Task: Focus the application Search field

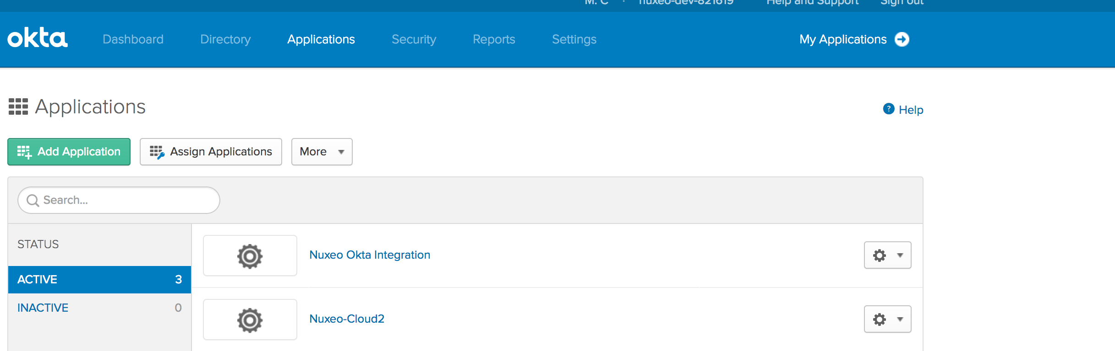Action: (119, 200)
